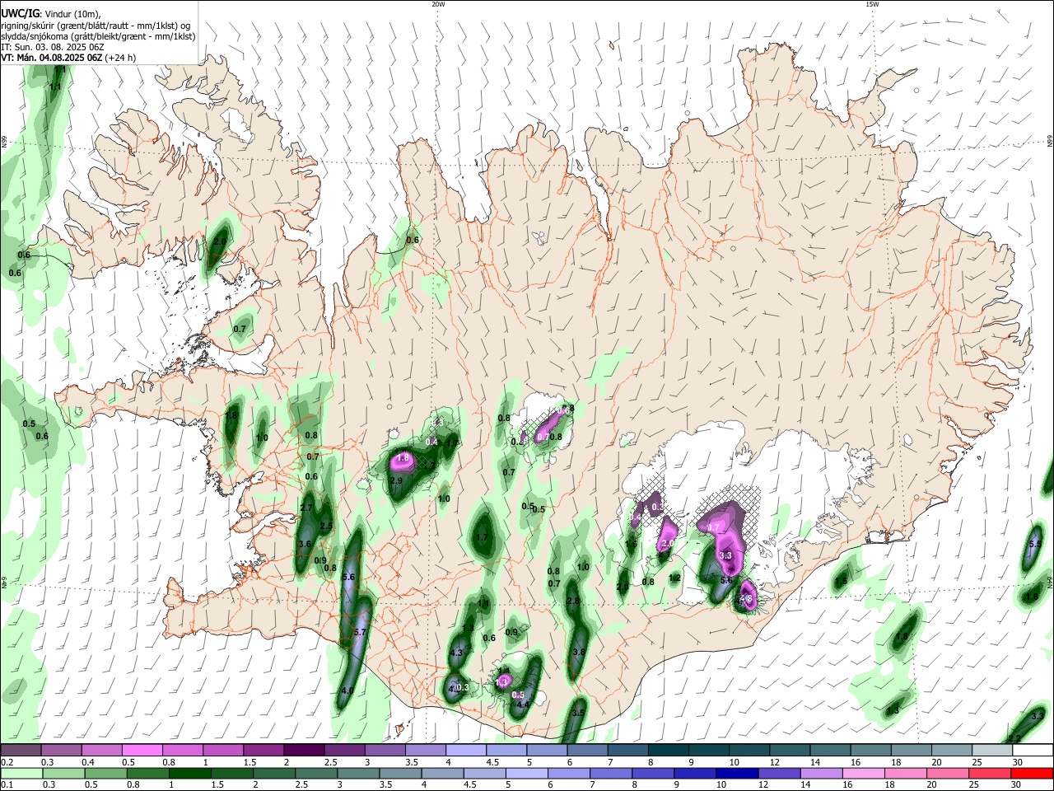Select bottom scale swatch between 25 and 30
This screenshot has height=791, width=1054.
click(x=989, y=773)
